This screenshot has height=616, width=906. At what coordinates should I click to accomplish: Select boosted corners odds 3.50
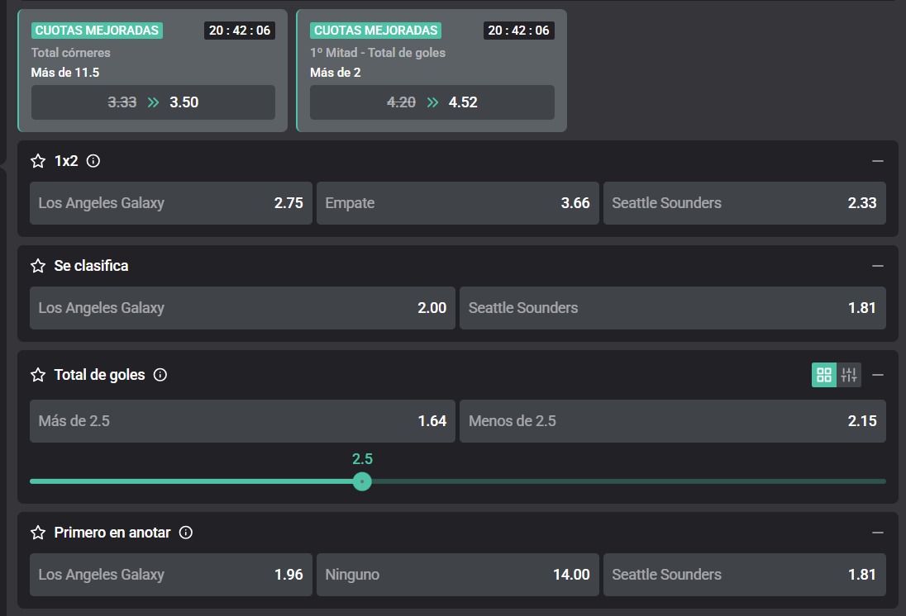[x=153, y=102]
